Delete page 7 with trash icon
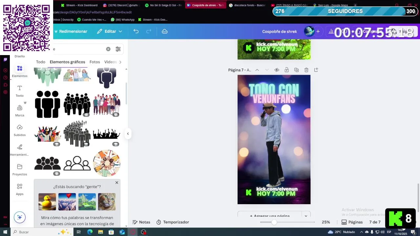420x236 pixels. click(306, 70)
